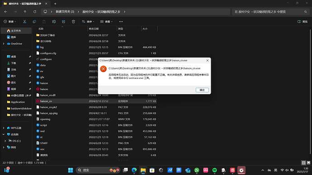Open Microsoft Edge from the taskbar
This screenshot has width=312, height=175.
(x=134, y=170)
